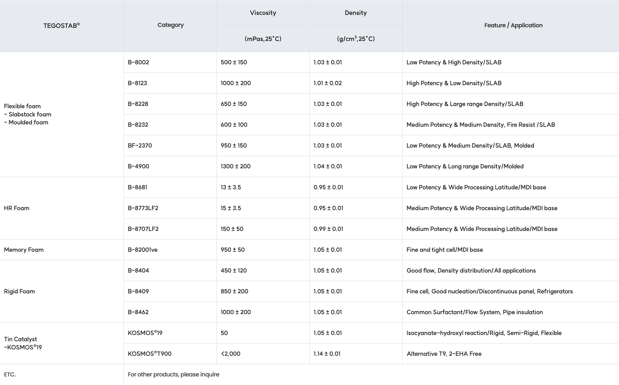Click the 1.14 ± 0.01 density value
This screenshot has width=619, height=385.
(x=327, y=354)
